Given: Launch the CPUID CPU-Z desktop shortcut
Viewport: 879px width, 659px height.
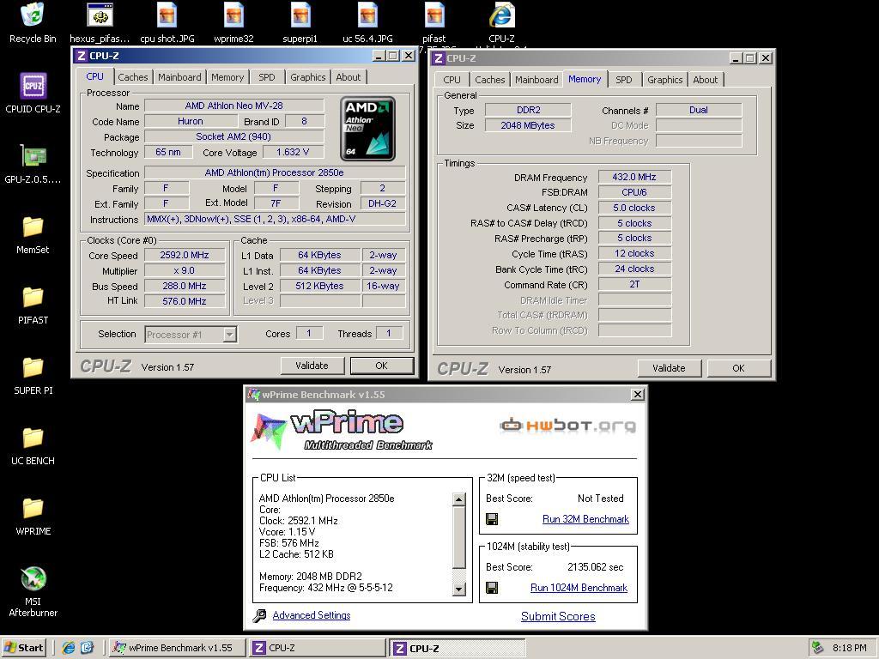Looking at the screenshot, I should pos(33,93).
